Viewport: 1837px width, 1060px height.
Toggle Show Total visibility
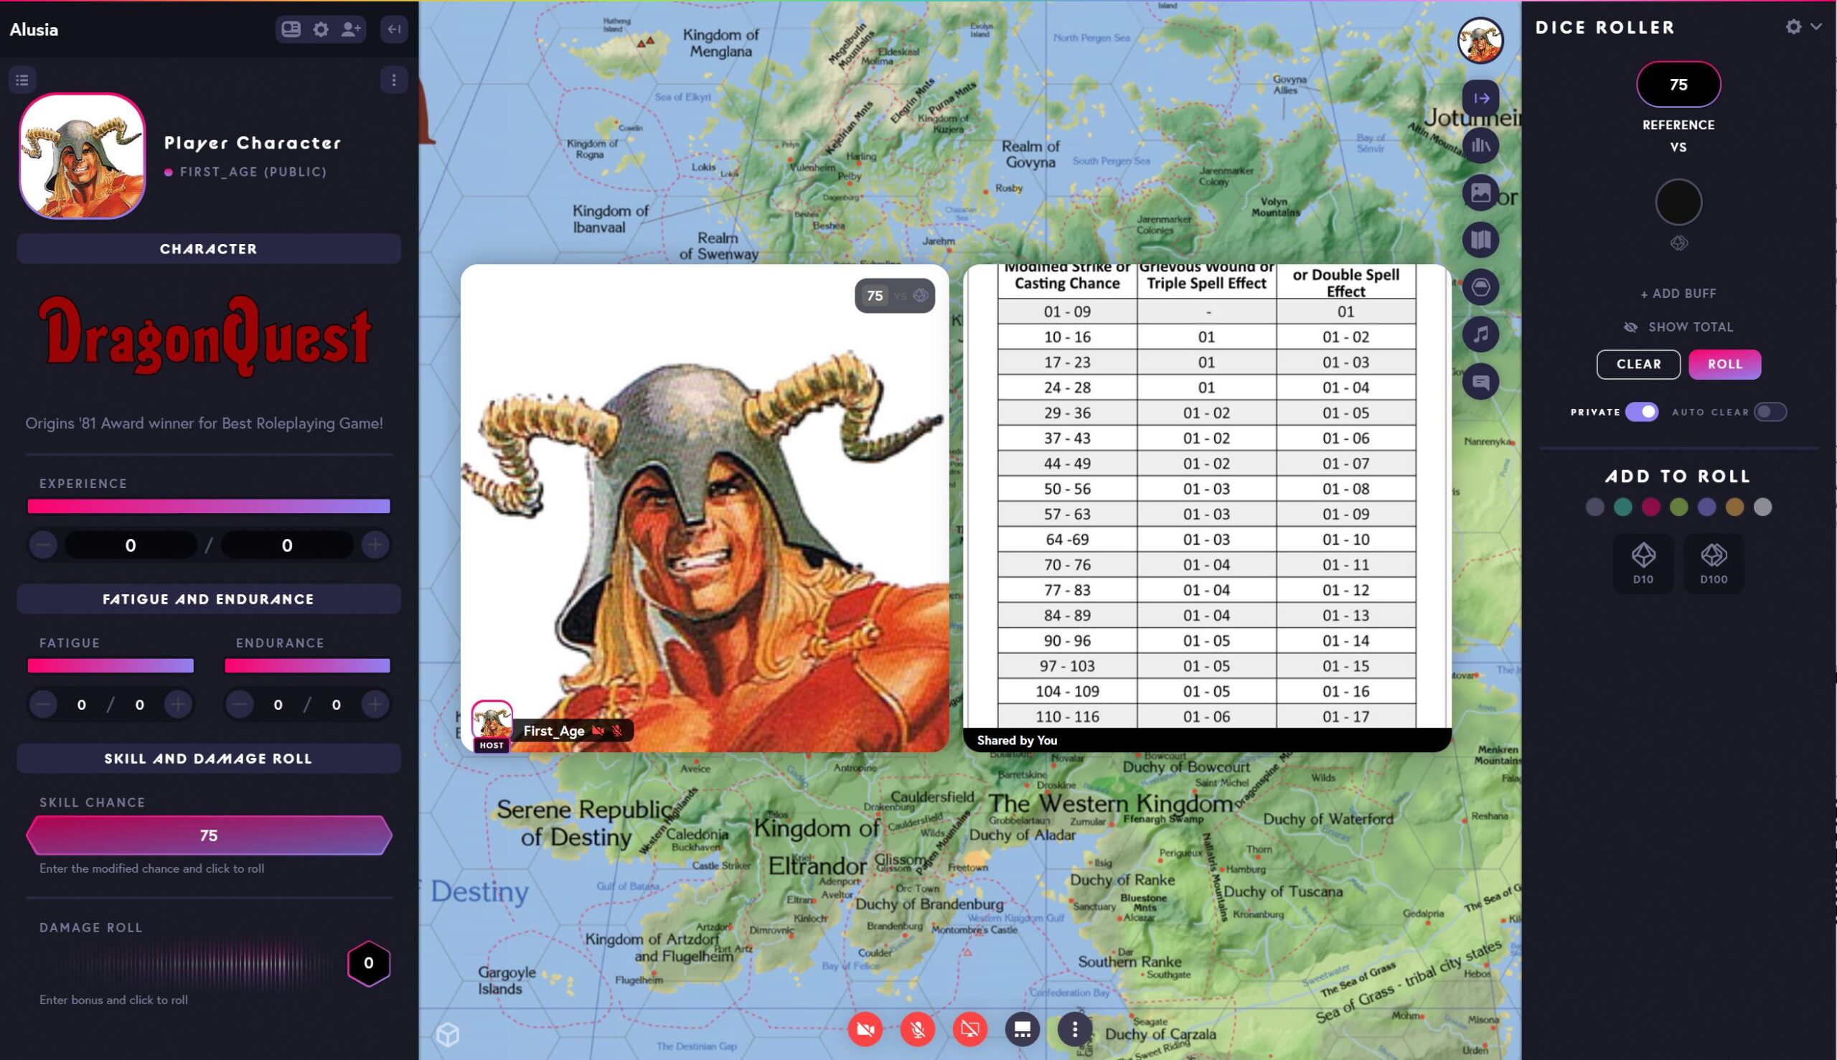(1678, 327)
